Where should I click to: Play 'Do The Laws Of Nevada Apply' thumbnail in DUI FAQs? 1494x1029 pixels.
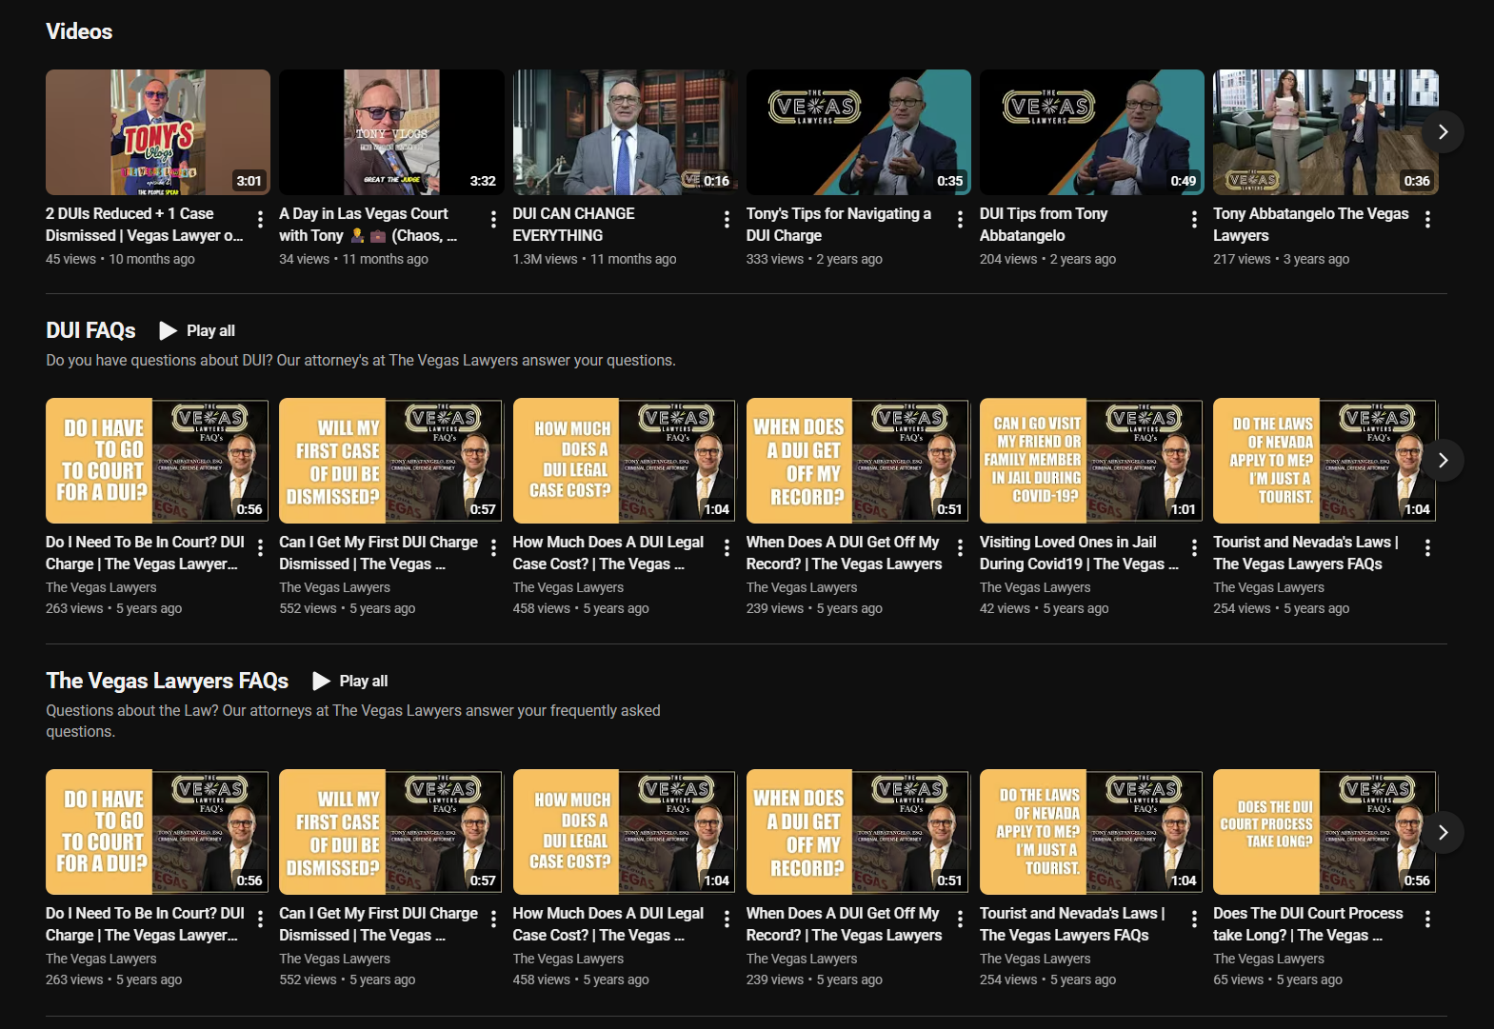[x=1325, y=461]
